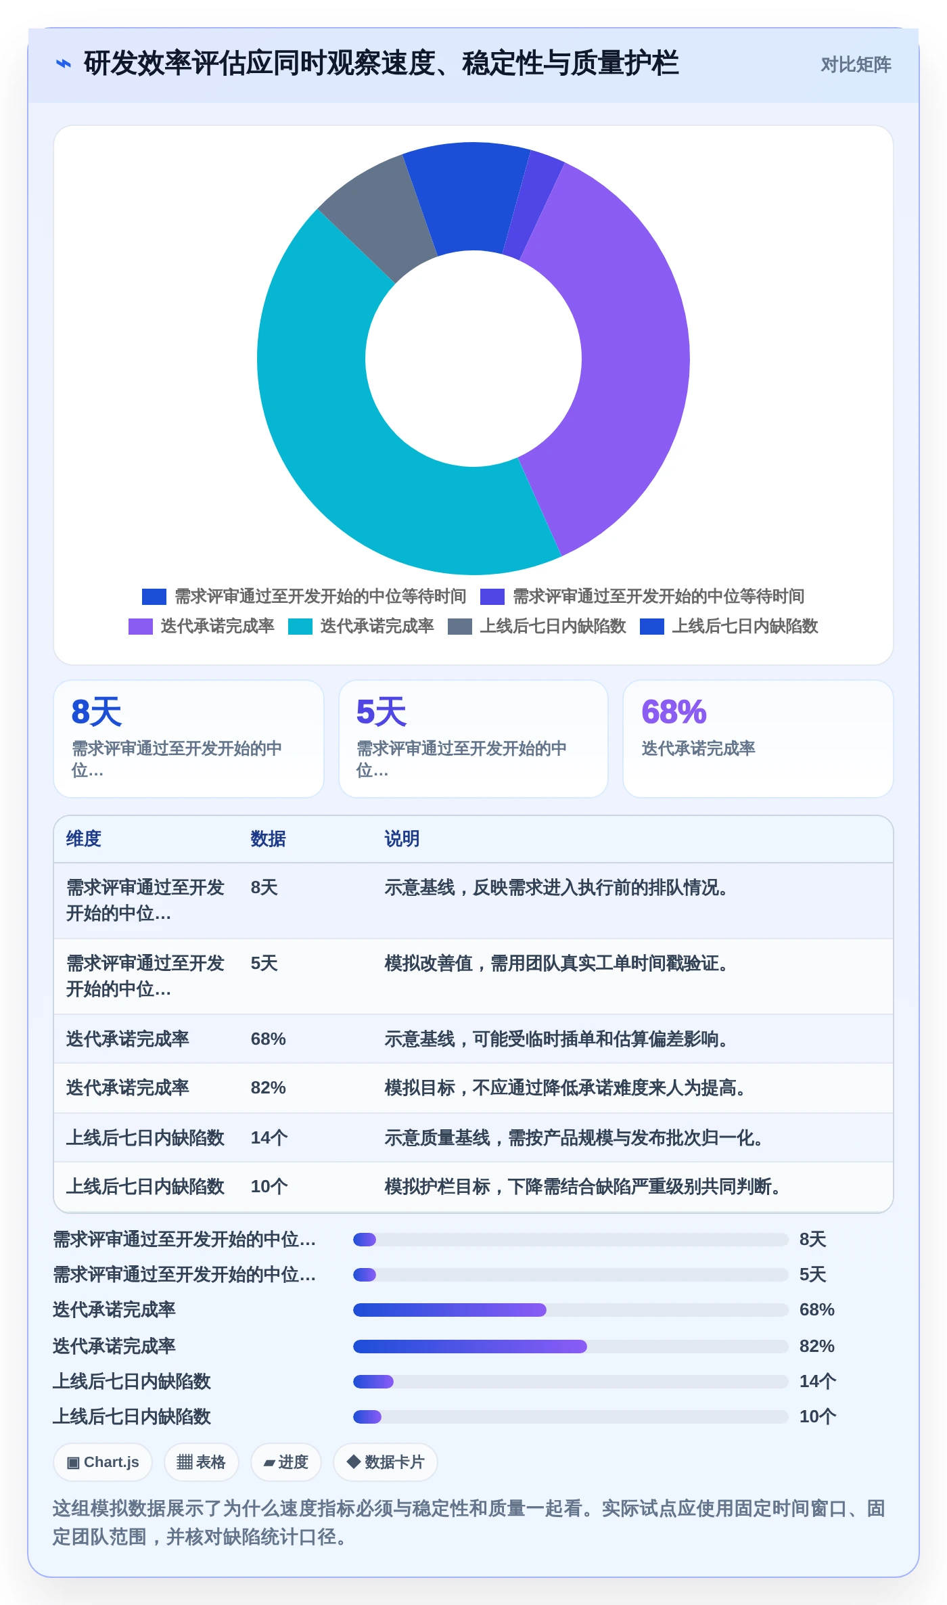Open the 8天 data card
This screenshot has width=947, height=1605.
tap(189, 739)
